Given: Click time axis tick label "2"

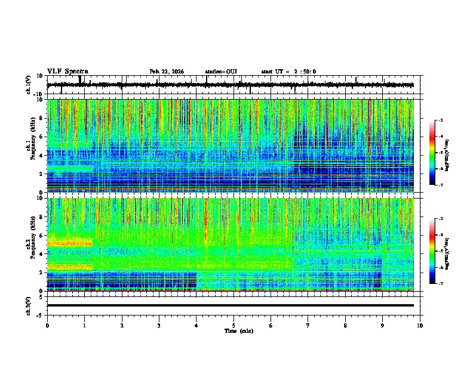Looking at the screenshot, I should point(122,325).
